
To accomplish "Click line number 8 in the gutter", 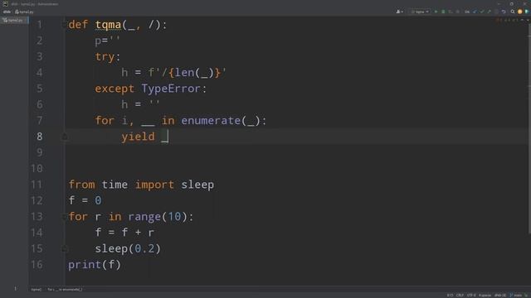I will pos(40,137).
